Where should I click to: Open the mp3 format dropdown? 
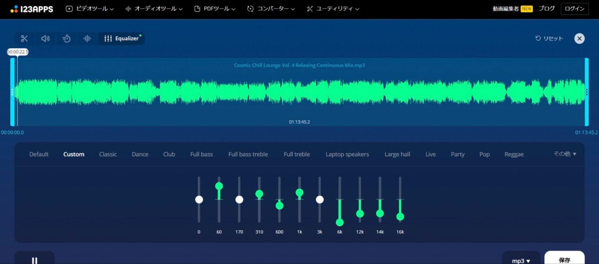[521, 260]
